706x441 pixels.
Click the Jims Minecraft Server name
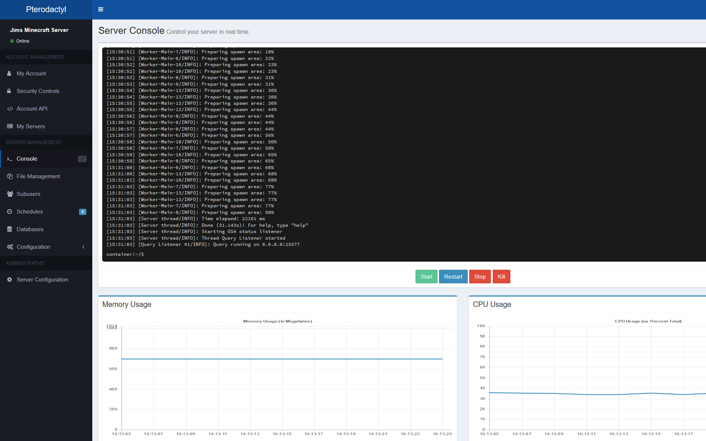(x=39, y=30)
